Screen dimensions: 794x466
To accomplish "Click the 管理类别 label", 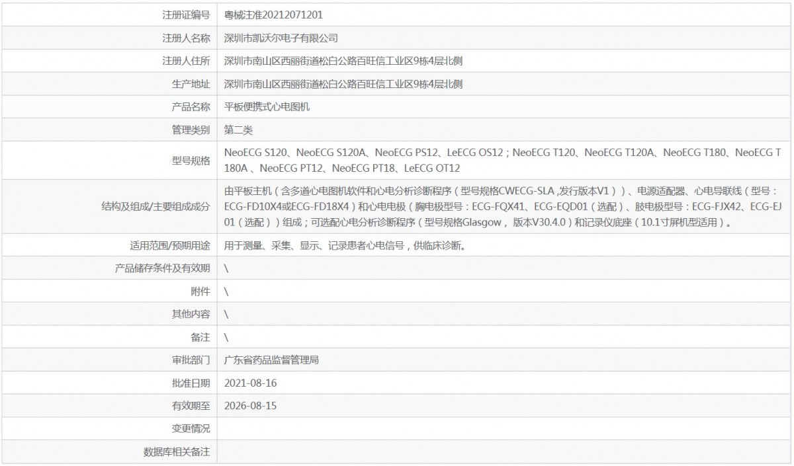I will tap(191, 130).
